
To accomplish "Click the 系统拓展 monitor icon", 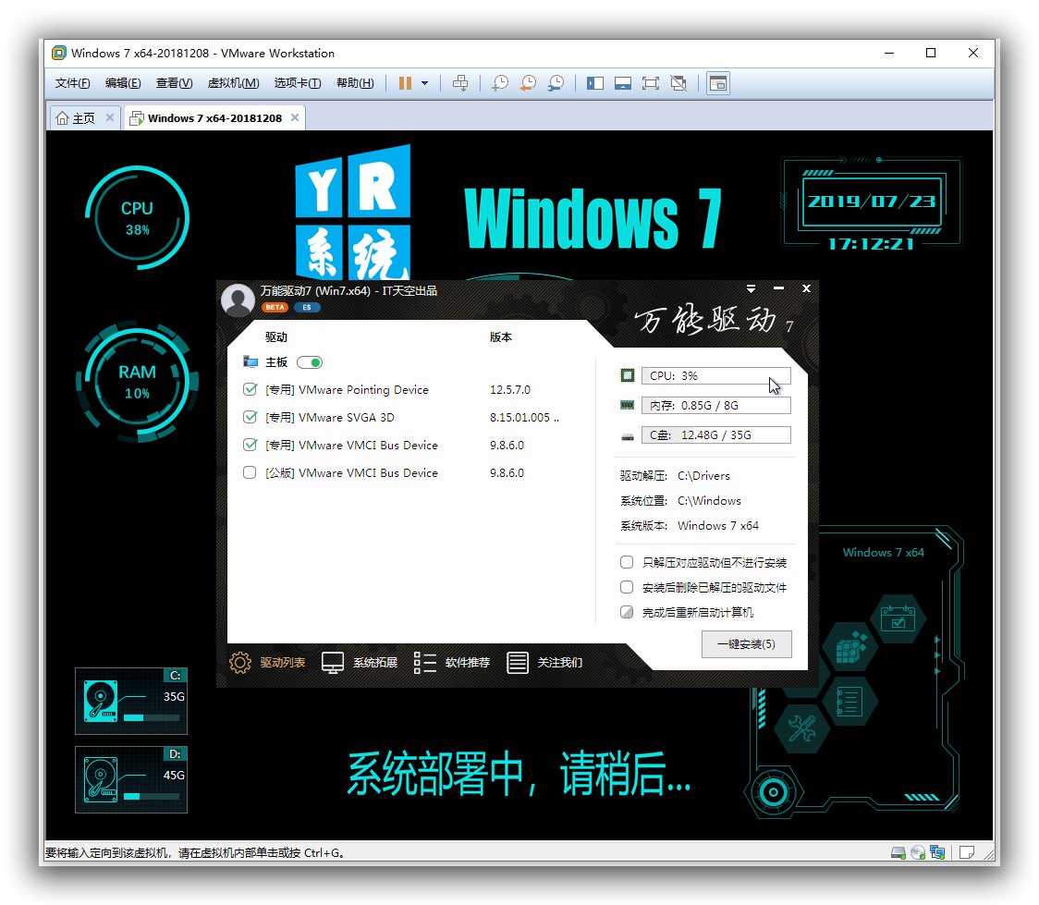I will pos(333,663).
